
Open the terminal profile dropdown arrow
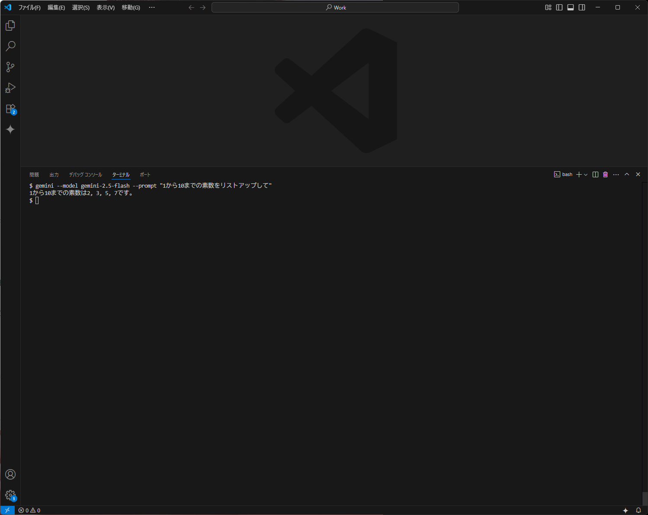[586, 175]
